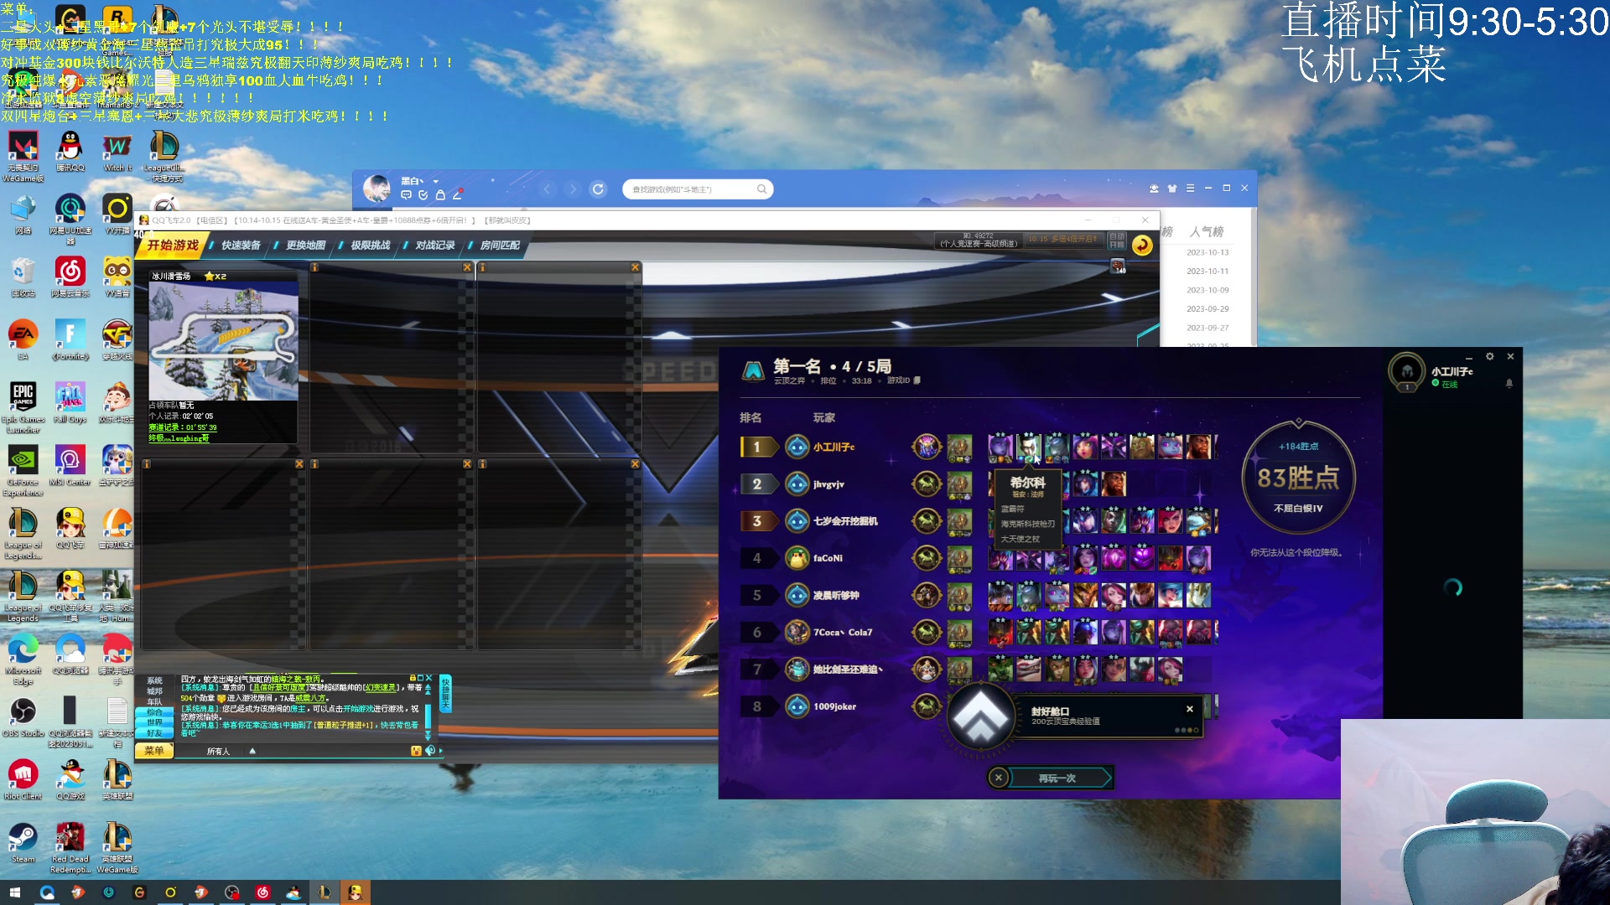Click 开始游戏 in the QQ Speed window
Screen dimensions: 1610x905
point(172,245)
